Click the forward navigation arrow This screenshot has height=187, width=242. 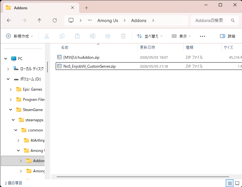click(24, 20)
